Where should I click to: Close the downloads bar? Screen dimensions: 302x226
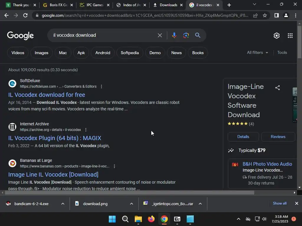pos(297,203)
